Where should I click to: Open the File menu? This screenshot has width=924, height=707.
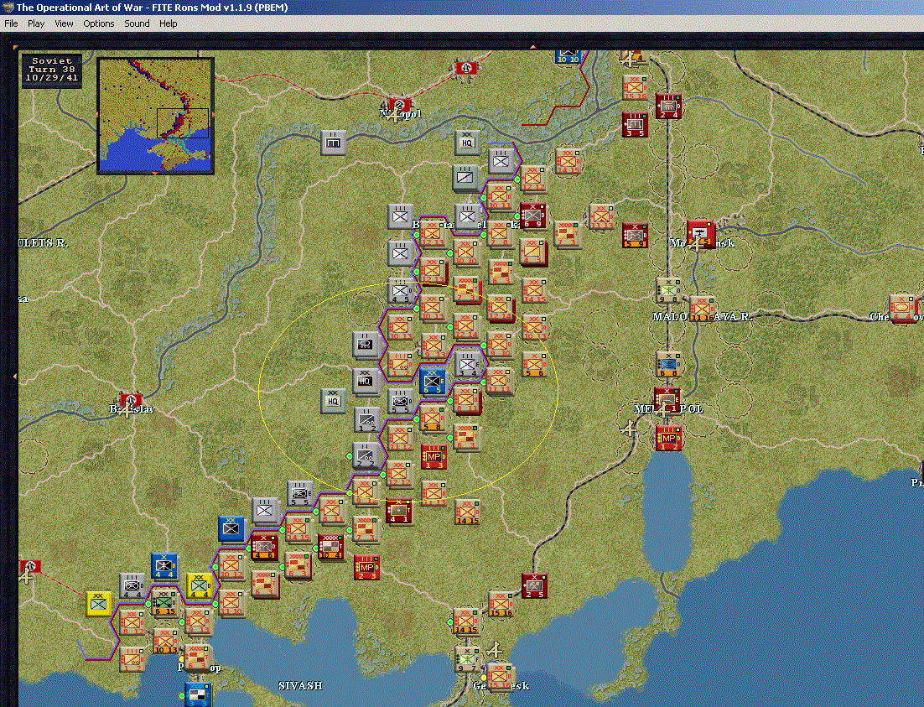[11, 23]
